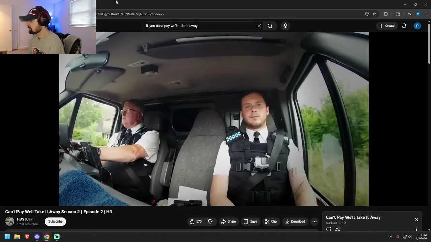
Task: Download the video
Action: (295, 221)
